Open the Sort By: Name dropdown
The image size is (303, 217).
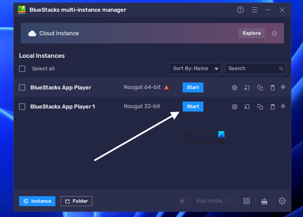(x=196, y=69)
